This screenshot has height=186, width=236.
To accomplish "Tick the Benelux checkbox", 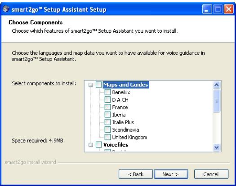I will click(x=107, y=92).
